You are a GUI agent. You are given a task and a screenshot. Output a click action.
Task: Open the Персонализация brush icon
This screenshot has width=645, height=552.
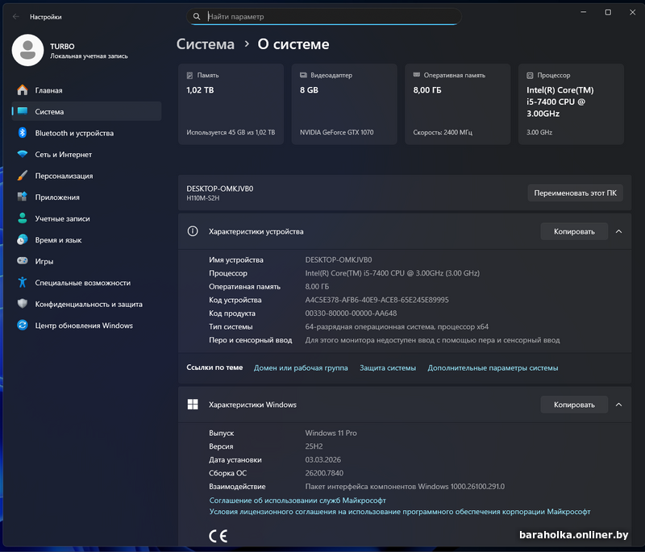[22, 176]
